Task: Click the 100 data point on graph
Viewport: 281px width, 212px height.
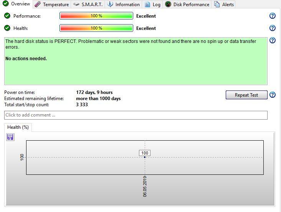Action: pyautogui.click(x=145, y=157)
